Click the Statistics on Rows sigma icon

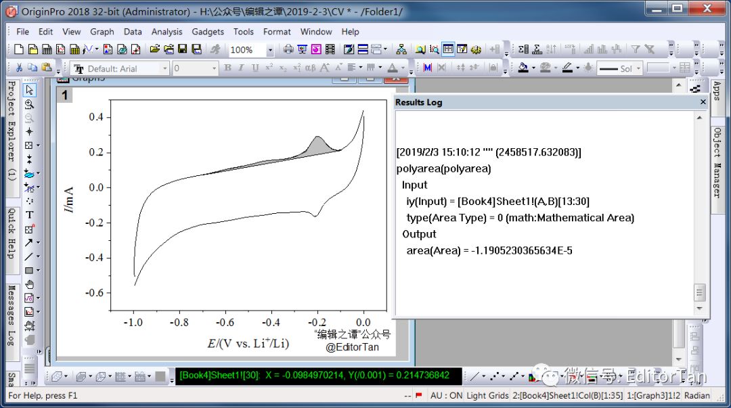(x=537, y=49)
